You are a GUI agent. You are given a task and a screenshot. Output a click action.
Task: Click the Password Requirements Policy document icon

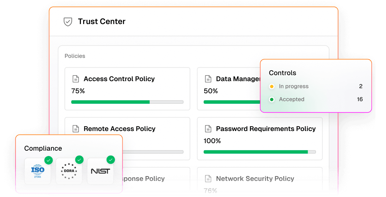click(208, 129)
